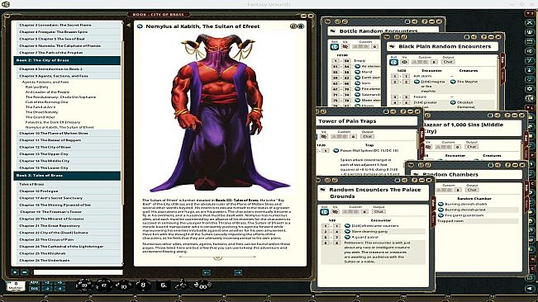Screen dimensions: 538x302
Task: Click the Sultan of Efreet illustration
Action: pos(220,112)
